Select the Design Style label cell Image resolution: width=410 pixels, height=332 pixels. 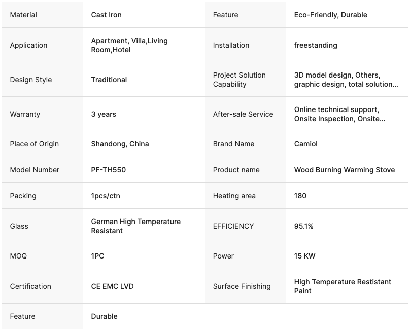[31, 80]
